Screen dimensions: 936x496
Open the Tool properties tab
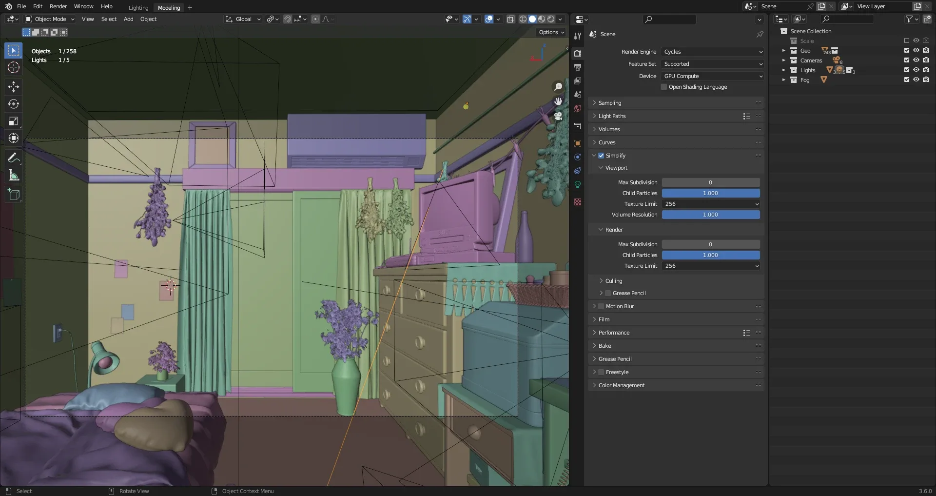[x=578, y=36]
